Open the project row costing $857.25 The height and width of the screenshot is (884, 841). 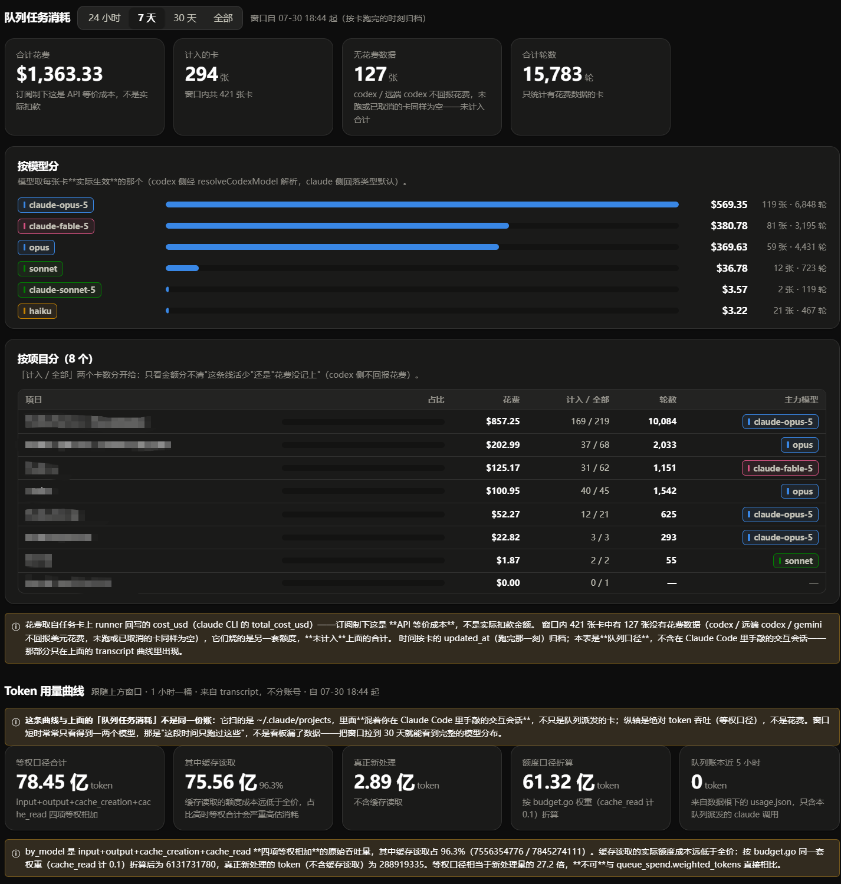[422, 421]
